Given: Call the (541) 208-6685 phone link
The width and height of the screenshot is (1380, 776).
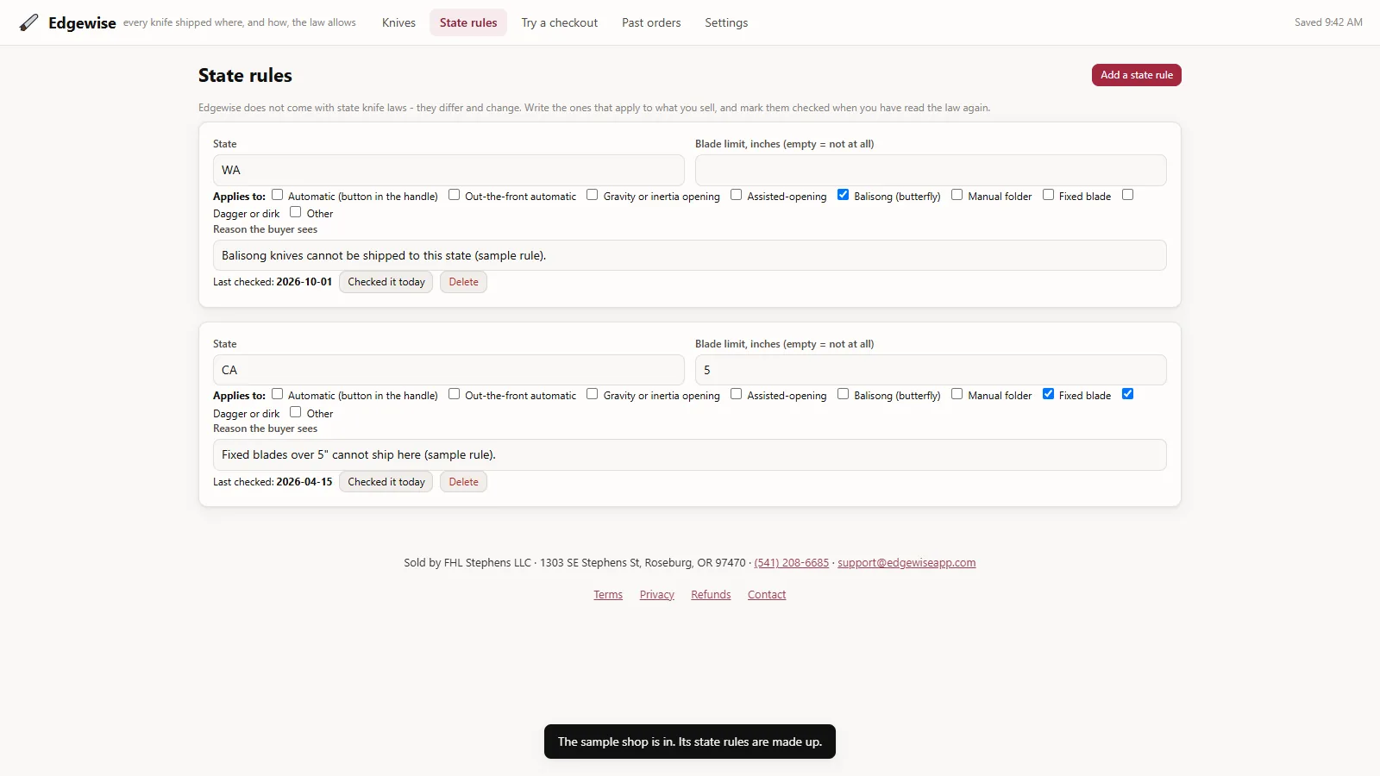Looking at the screenshot, I should tap(791, 563).
